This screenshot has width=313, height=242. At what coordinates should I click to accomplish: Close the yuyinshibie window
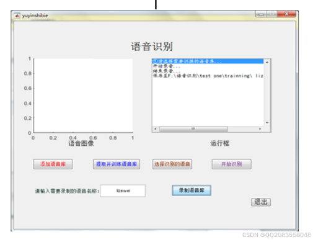point(286,14)
